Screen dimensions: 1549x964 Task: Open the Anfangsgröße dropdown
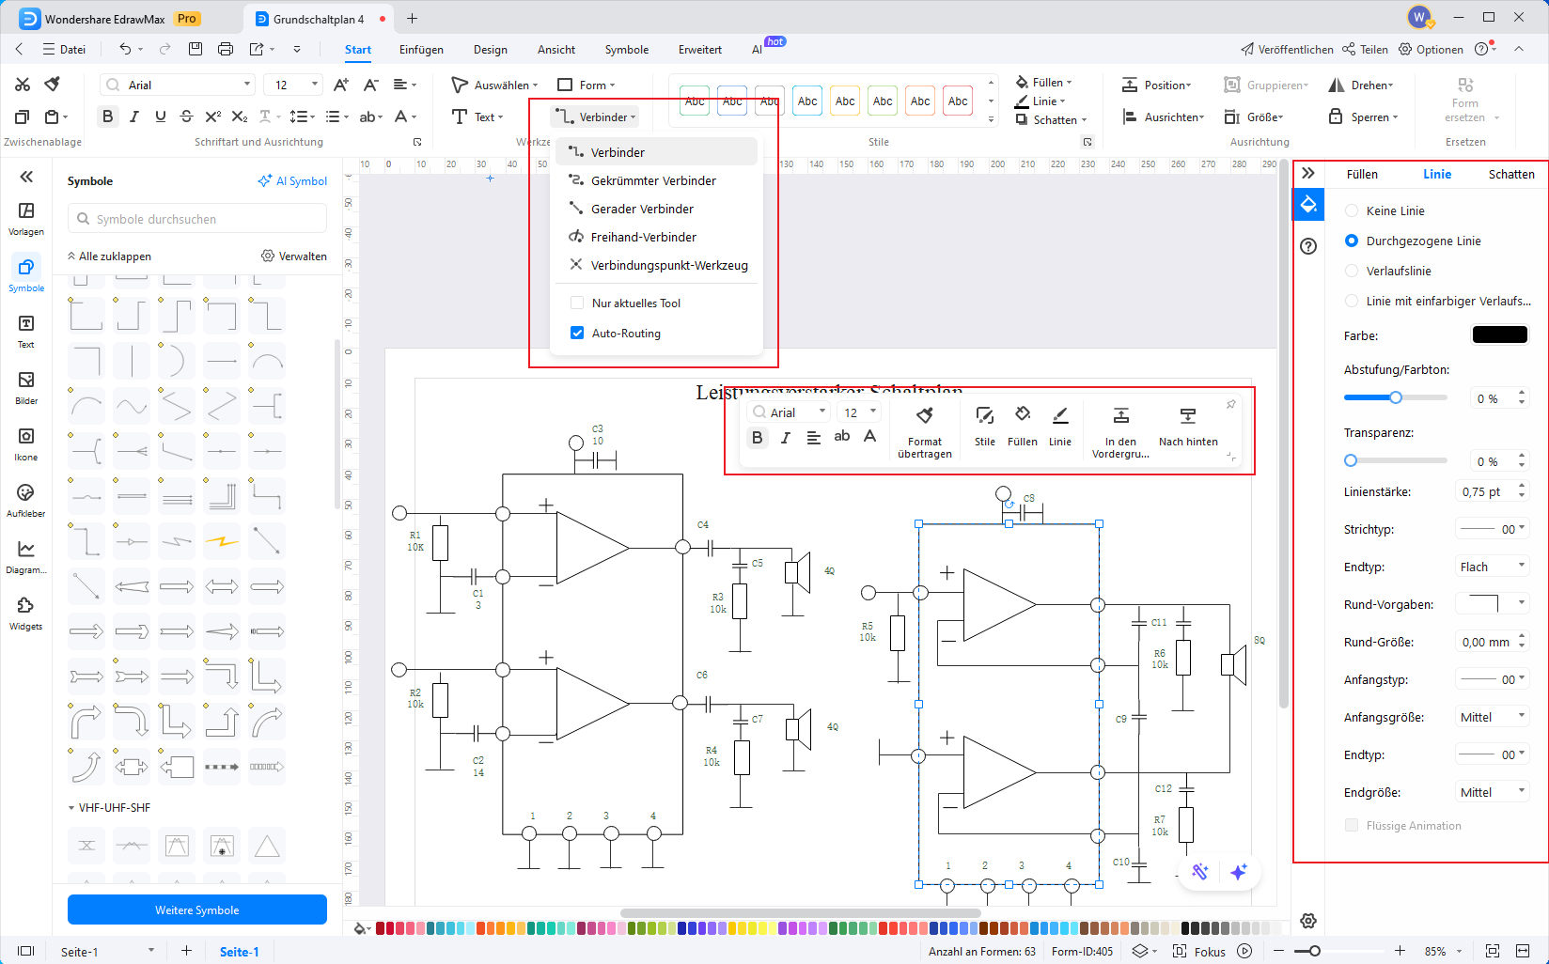pos(1493,717)
